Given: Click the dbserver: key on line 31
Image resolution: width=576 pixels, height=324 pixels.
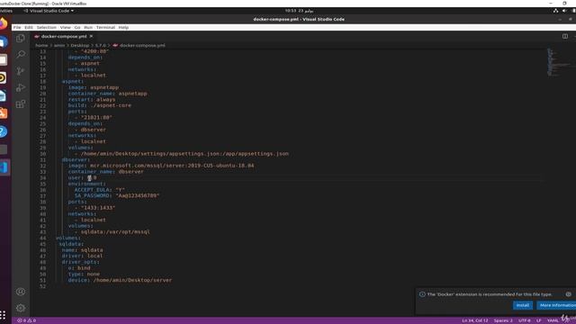Looking at the screenshot, I should point(76,160).
